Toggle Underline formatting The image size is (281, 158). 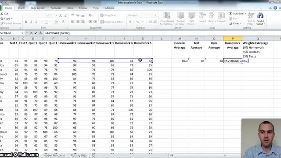coord(36,22)
